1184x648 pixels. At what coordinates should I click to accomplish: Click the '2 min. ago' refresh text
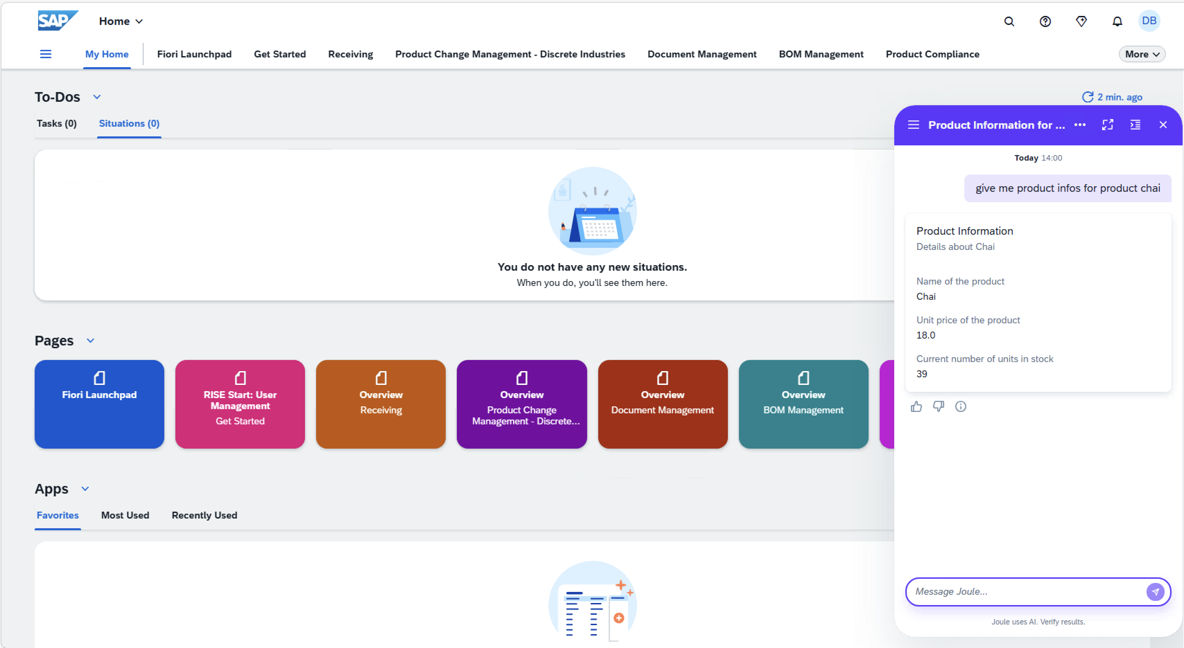click(1120, 97)
